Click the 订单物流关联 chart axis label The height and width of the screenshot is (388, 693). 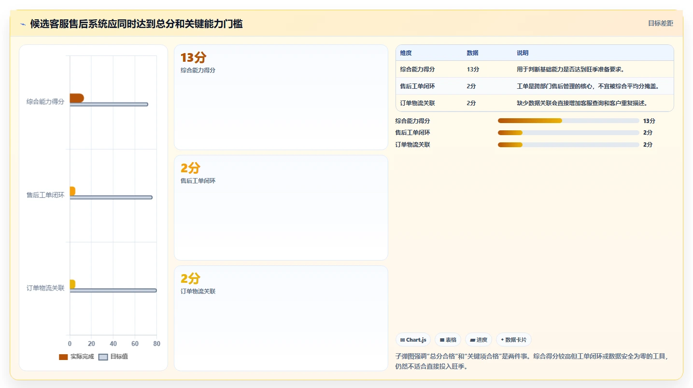coord(45,288)
